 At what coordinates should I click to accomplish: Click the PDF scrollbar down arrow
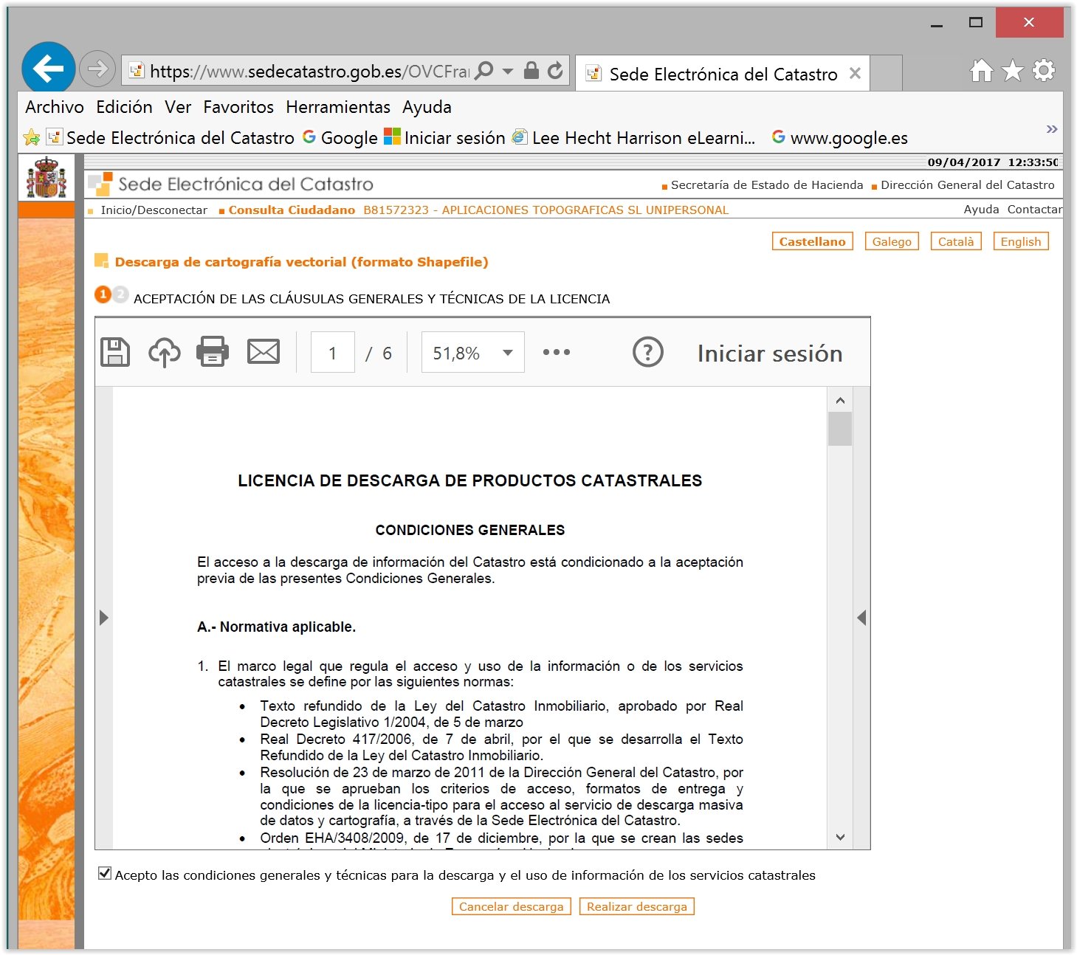pyautogui.click(x=840, y=837)
